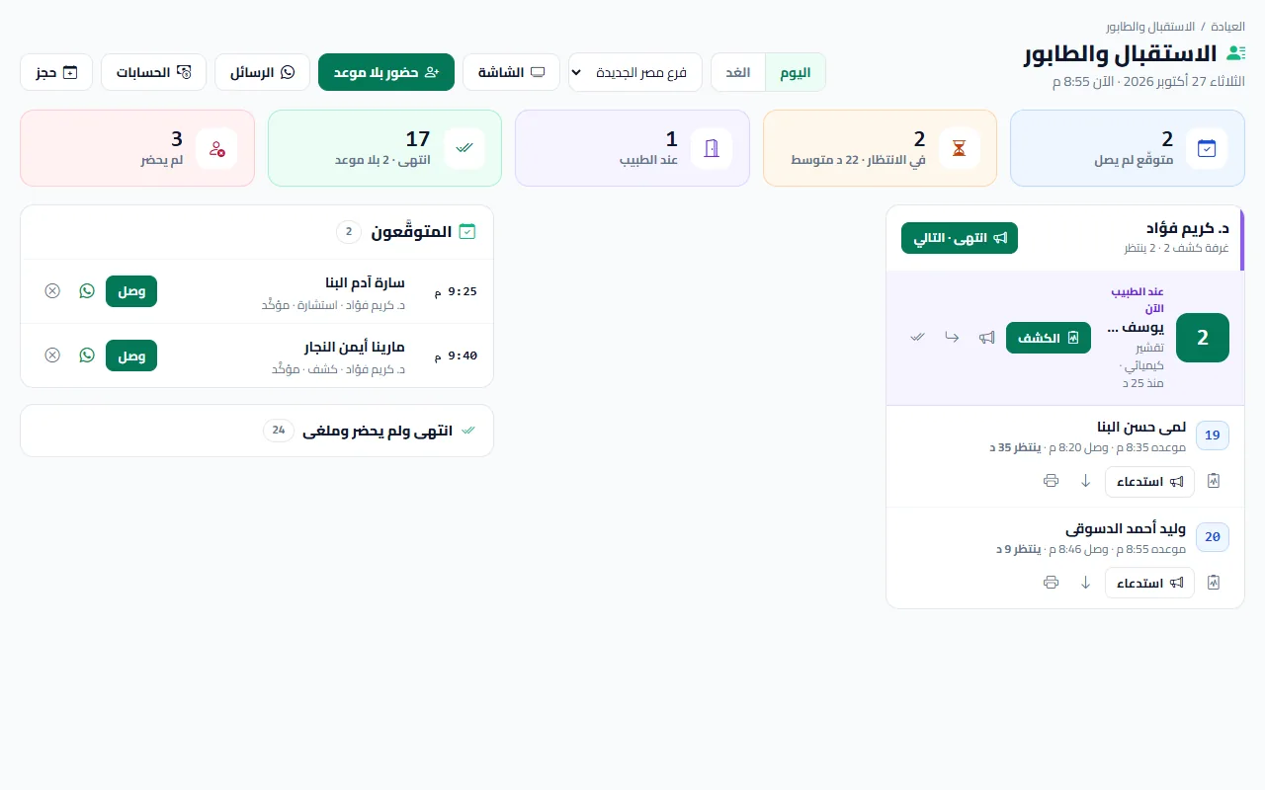
Task: Click name سارة آدم البنا in expected list
Action: coord(366,283)
